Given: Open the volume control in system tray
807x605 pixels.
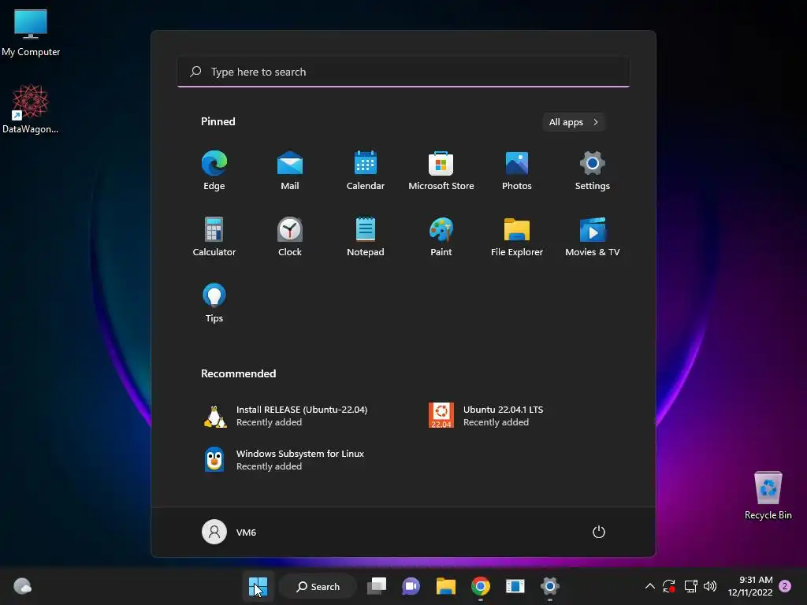Looking at the screenshot, I should pyautogui.click(x=710, y=586).
